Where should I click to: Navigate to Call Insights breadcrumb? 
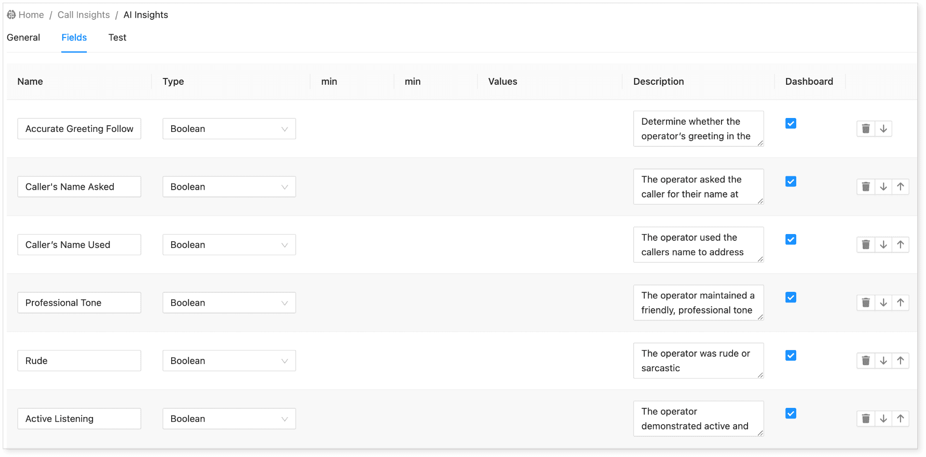(83, 15)
